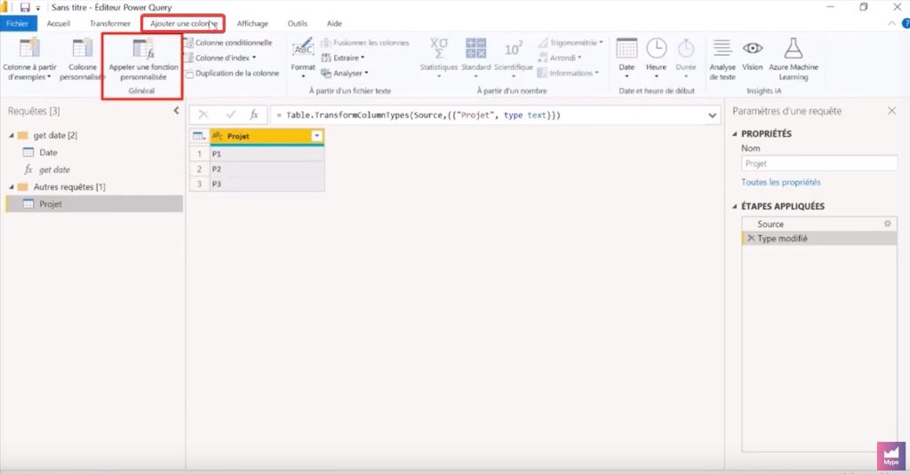This screenshot has height=474, width=910.
Task: Click the ABC type icon in Projet header
Action: point(218,136)
